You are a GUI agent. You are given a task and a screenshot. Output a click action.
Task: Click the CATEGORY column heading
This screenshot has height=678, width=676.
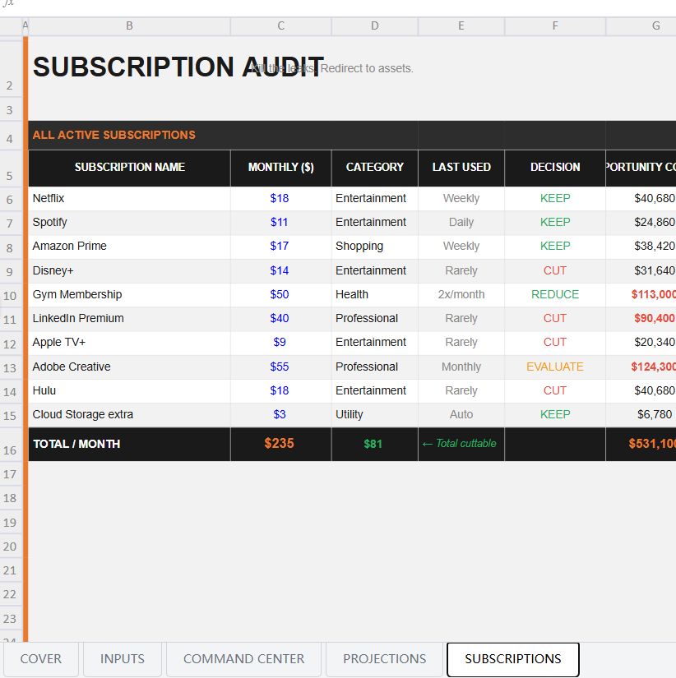coord(375,168)
